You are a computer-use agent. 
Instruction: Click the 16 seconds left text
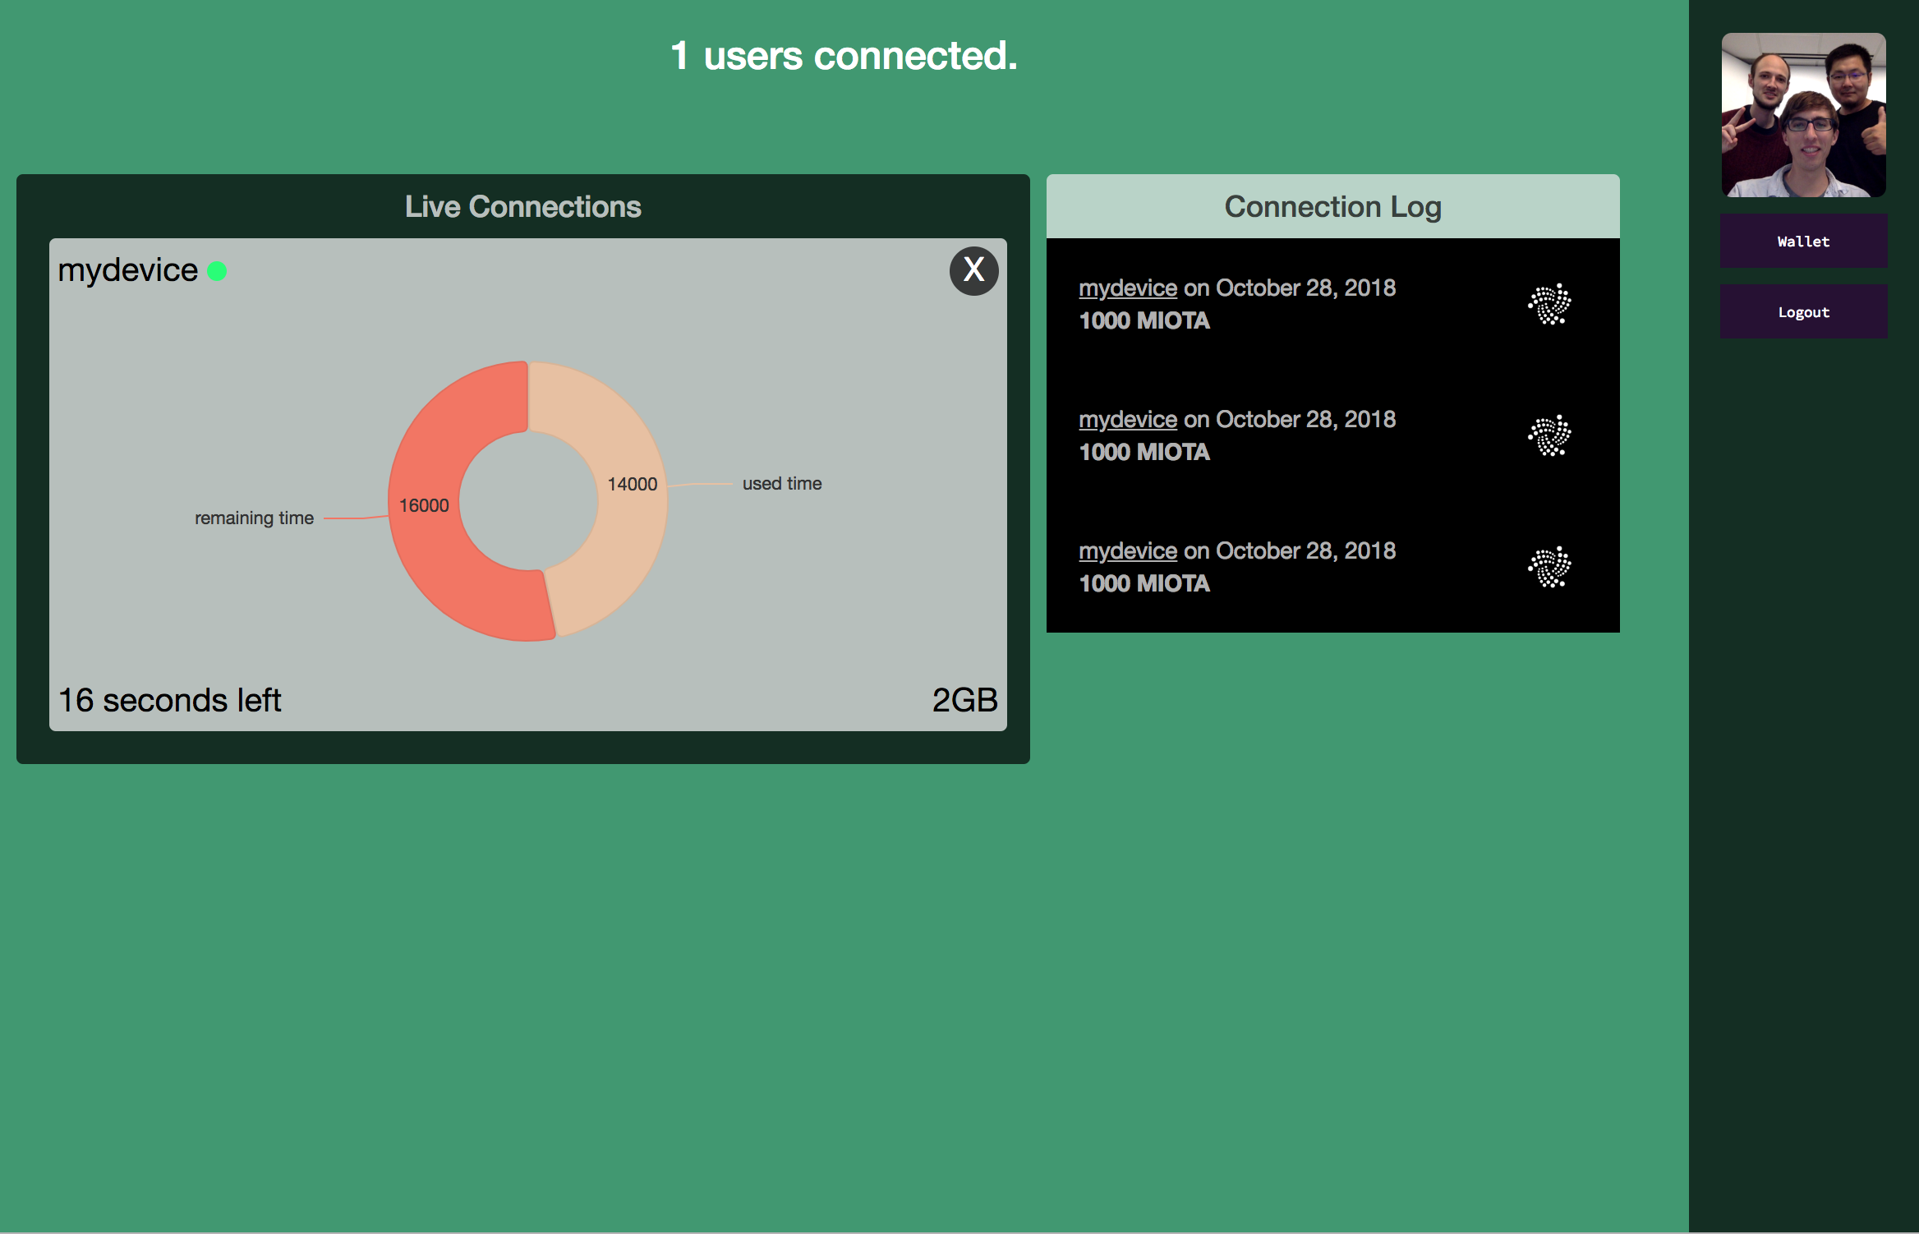tap(170, 701)
